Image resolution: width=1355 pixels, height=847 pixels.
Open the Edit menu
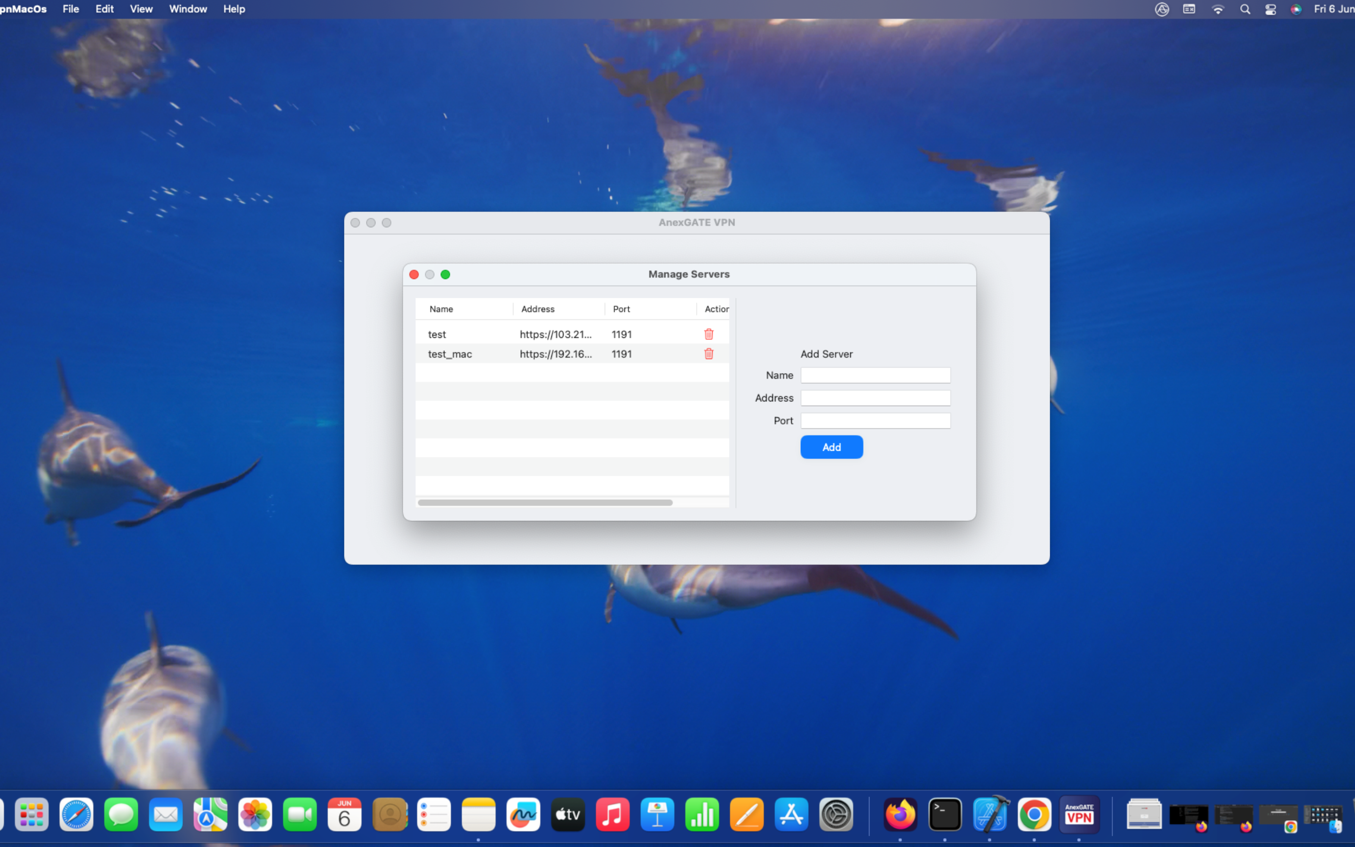[104, 9]
